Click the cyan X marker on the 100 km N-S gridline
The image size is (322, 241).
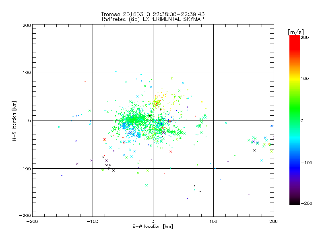(x=116, y=72)
